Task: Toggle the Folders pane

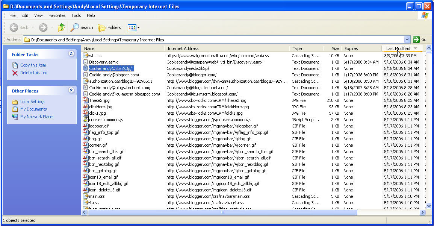Action: [x=109, y=27]
